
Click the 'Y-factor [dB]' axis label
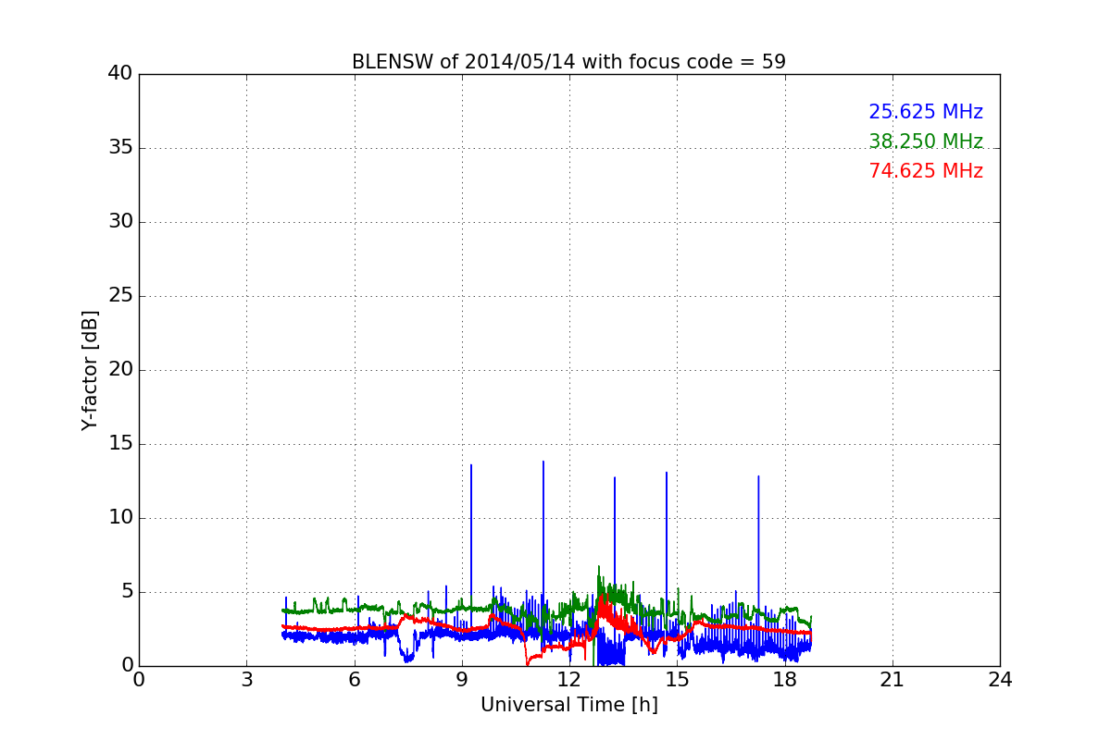coord(90,370)
